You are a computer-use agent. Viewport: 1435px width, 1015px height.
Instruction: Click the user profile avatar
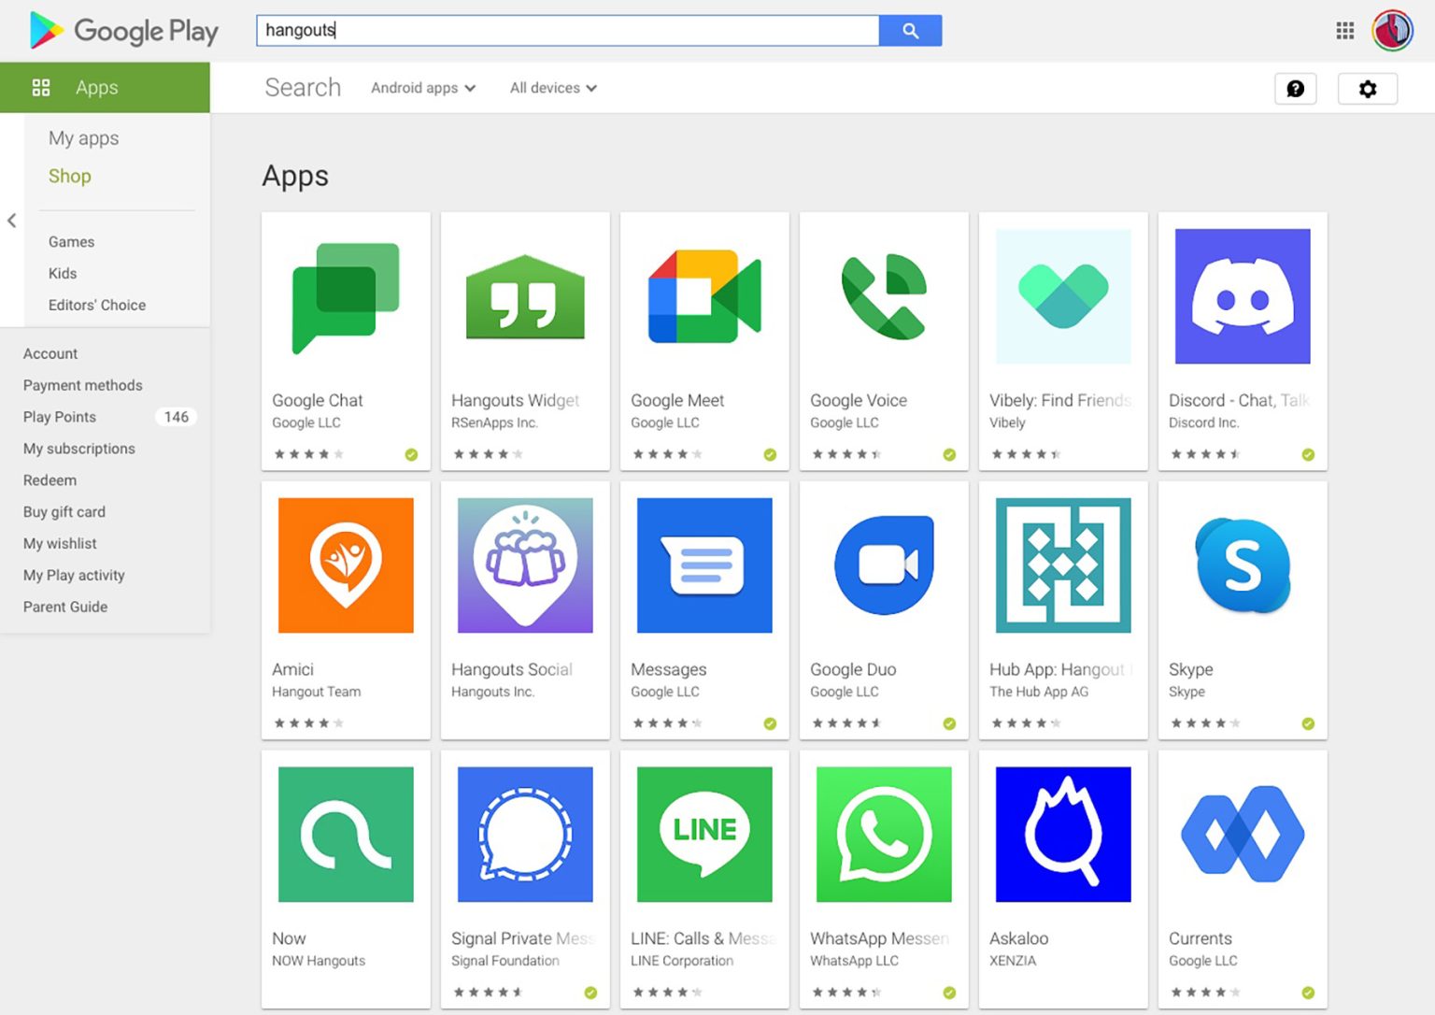point(1392,31)
